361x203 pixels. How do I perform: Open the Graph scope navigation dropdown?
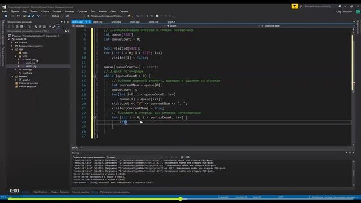click(x=213, y=26)
